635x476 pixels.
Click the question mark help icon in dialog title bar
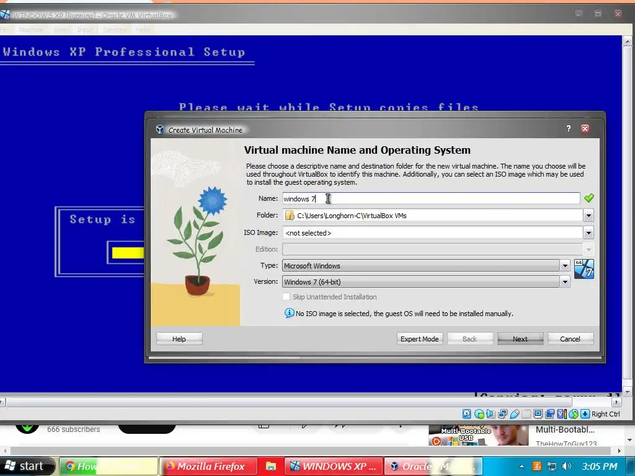point(569,128)
